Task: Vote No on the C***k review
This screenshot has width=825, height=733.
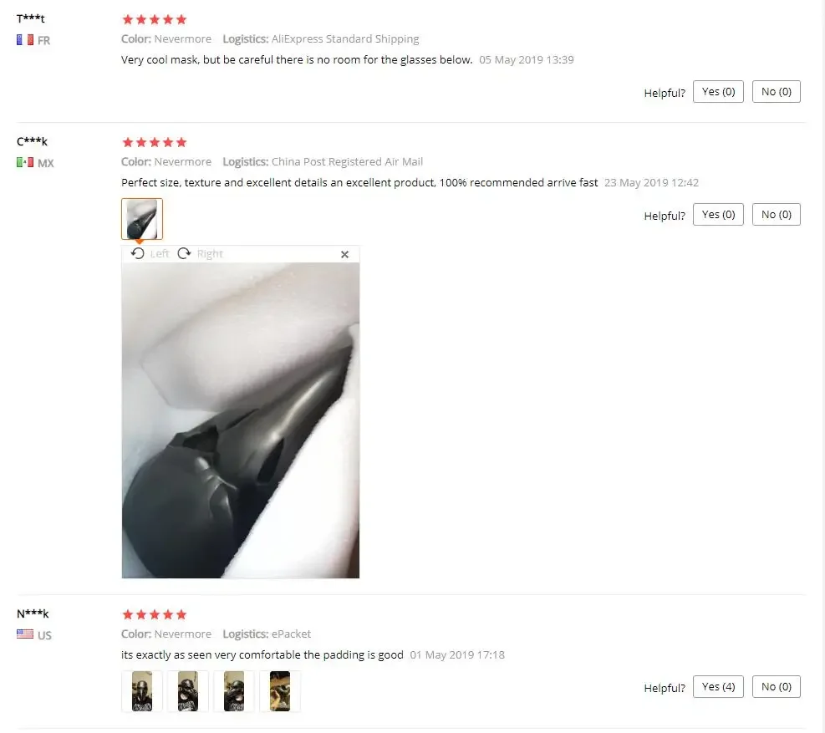Action: [776, 214]
